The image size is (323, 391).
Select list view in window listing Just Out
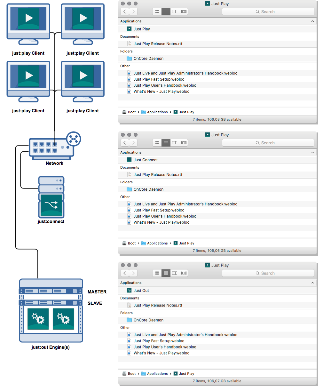166,273
